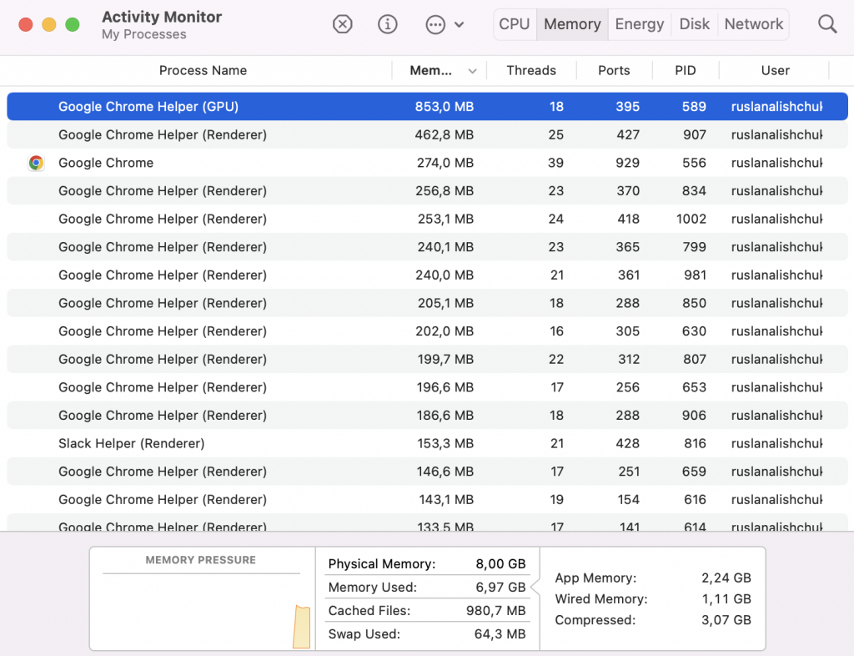The width and height of the screenshot is (854, 656).
Task: Open the process Info (i) icon
Action: pos(388,24)
